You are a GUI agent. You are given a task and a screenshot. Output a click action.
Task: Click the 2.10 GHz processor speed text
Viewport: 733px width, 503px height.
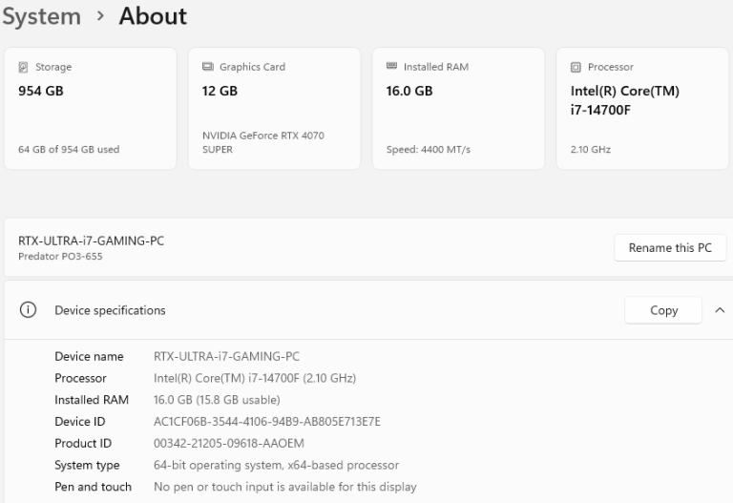tap(591, 150)
